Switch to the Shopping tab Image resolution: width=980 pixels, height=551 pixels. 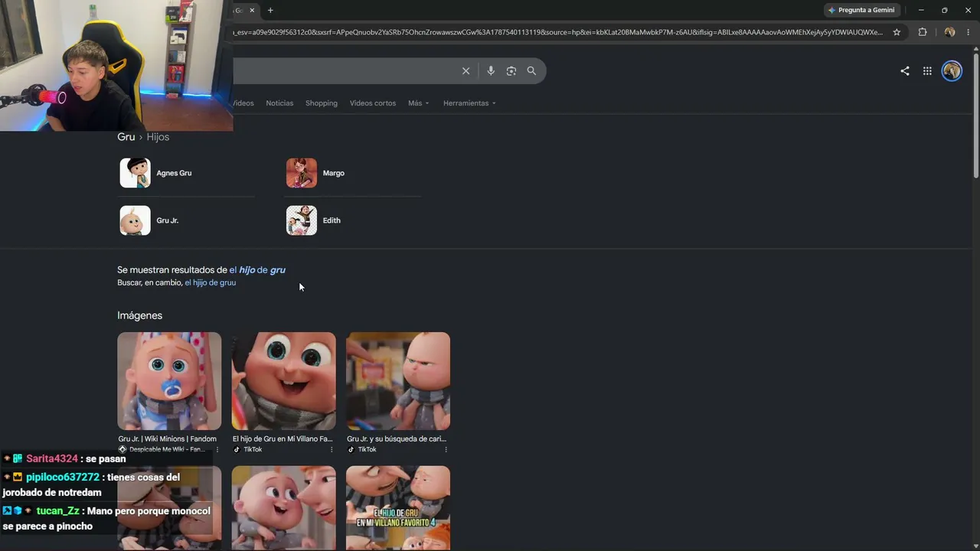coord(322,103)
